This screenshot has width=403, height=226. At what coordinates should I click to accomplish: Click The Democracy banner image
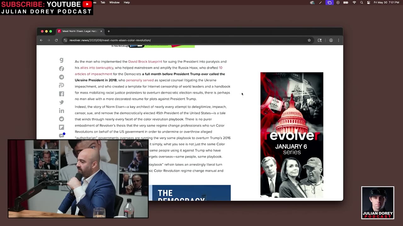[190, 193]
